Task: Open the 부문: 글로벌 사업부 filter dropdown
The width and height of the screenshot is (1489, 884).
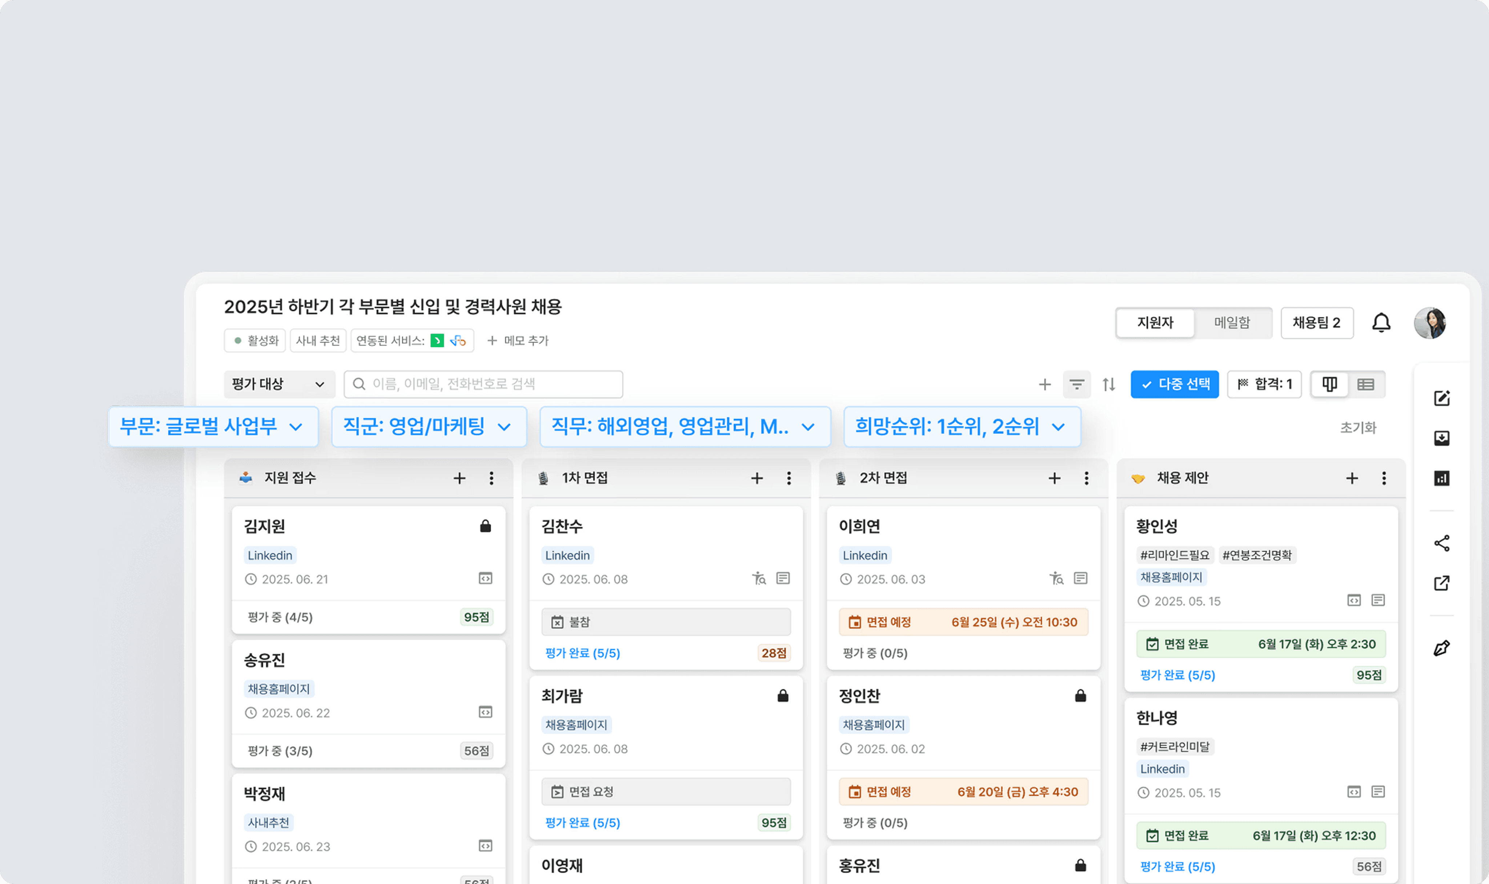Action: (x=213, y=426)
